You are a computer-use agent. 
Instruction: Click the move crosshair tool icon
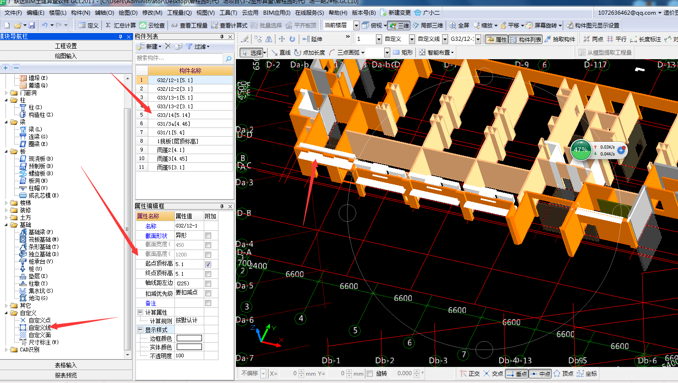coord(282,39)
